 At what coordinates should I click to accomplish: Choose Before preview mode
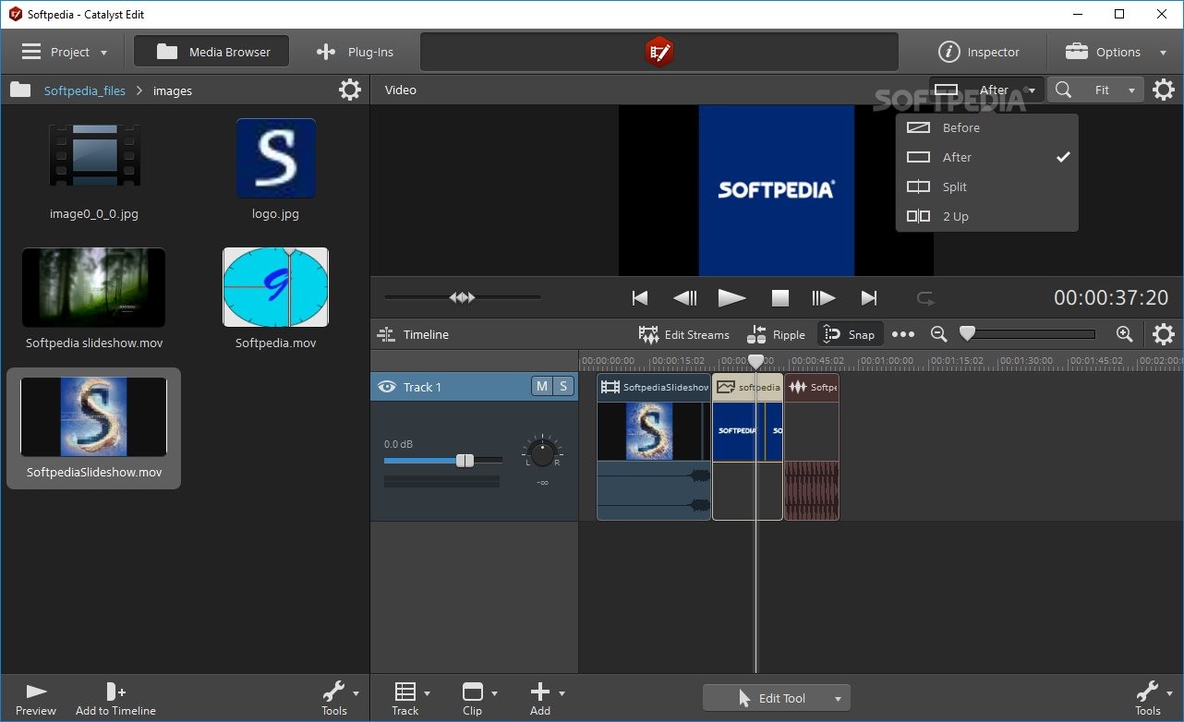(986, 127)
